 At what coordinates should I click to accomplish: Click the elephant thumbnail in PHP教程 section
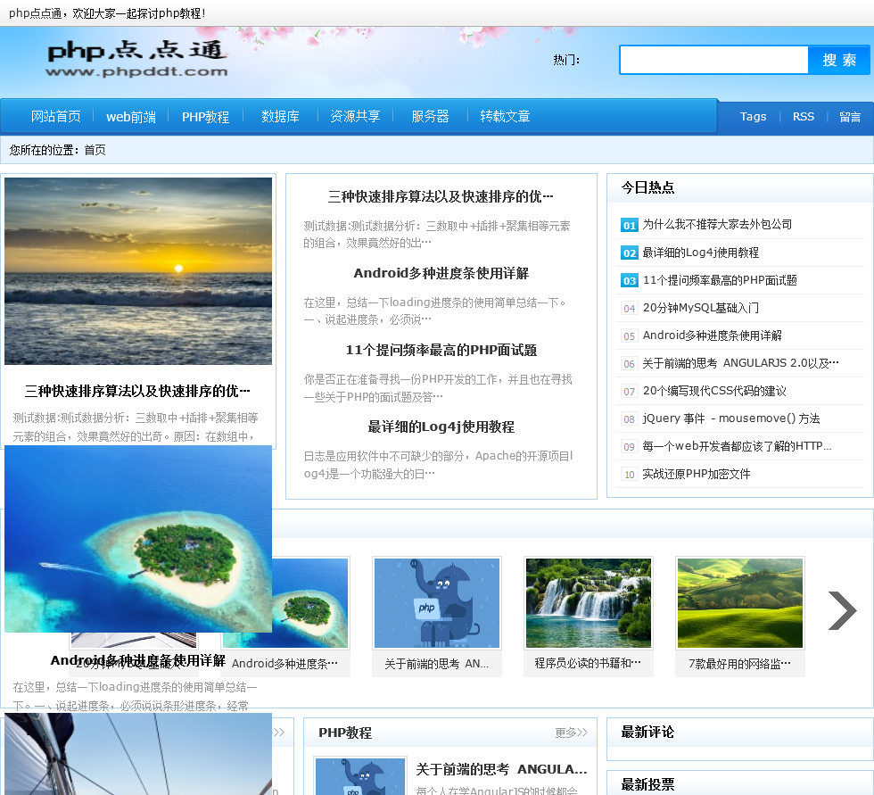click(360, 776)
